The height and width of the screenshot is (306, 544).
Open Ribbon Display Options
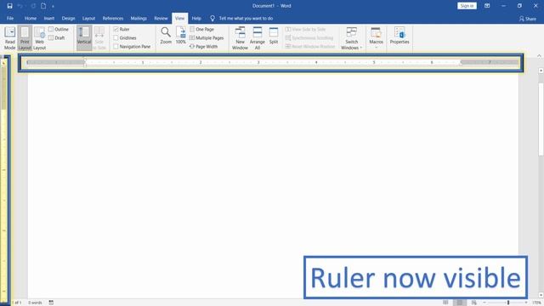pyautogui.click(x=487, y=6)
